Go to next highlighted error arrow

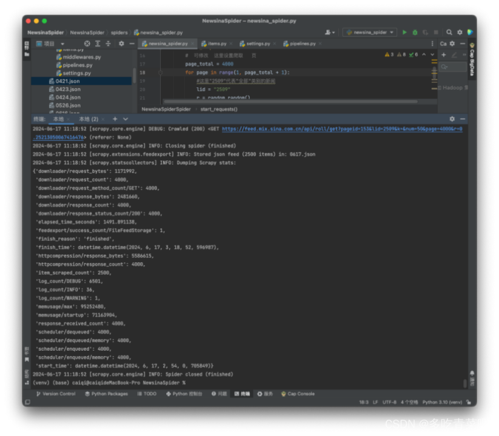click(432, 54)
